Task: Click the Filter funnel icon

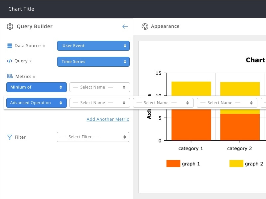Action: pos(10,137)
